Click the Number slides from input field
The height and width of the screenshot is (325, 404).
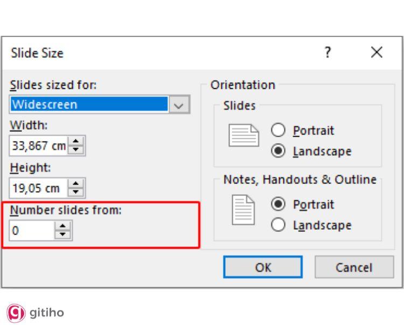(x=32, y=231)
